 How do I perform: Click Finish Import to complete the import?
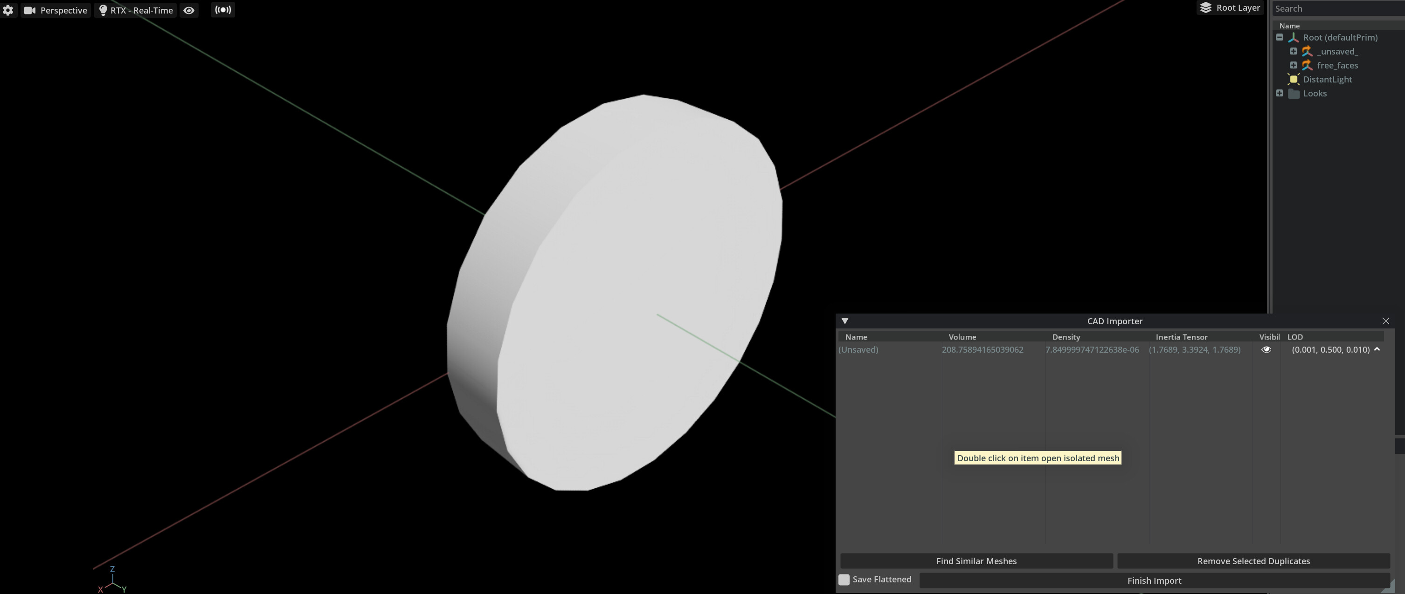point(1154,580)
